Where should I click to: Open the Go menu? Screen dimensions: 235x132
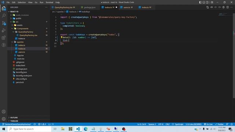pyautogui.click(x=36, y=2)
